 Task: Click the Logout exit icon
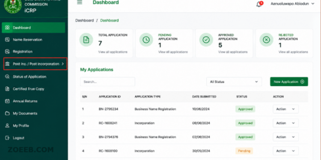pos(7,138)
